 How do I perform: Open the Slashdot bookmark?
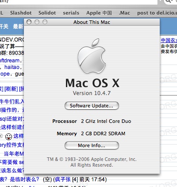coord(21,13)
